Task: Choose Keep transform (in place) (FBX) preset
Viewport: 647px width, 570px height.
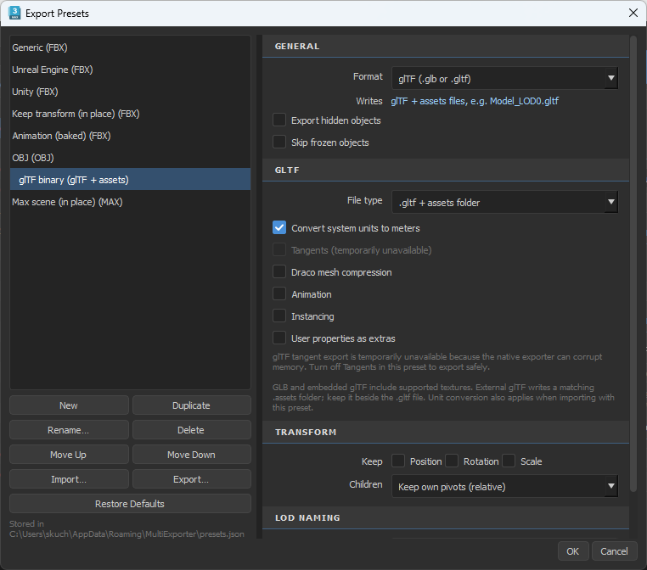Action: coord(130,114)
